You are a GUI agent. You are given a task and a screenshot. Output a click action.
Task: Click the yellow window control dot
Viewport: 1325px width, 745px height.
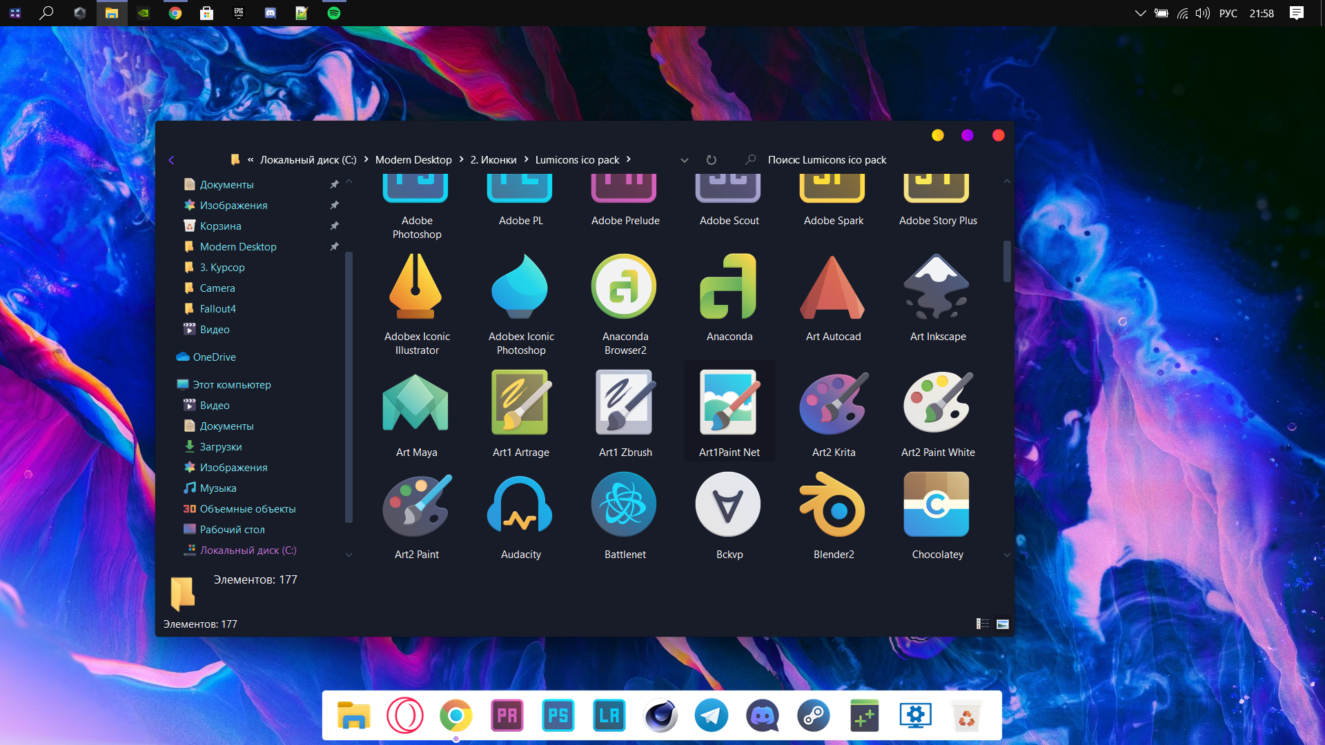(x=937, y=135)
